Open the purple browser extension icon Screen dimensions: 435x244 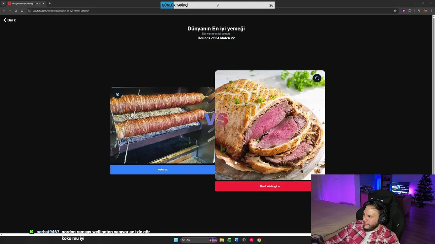pos(404,11)
